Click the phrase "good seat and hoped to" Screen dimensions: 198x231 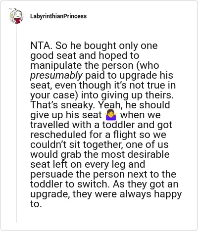coord(85,55)
